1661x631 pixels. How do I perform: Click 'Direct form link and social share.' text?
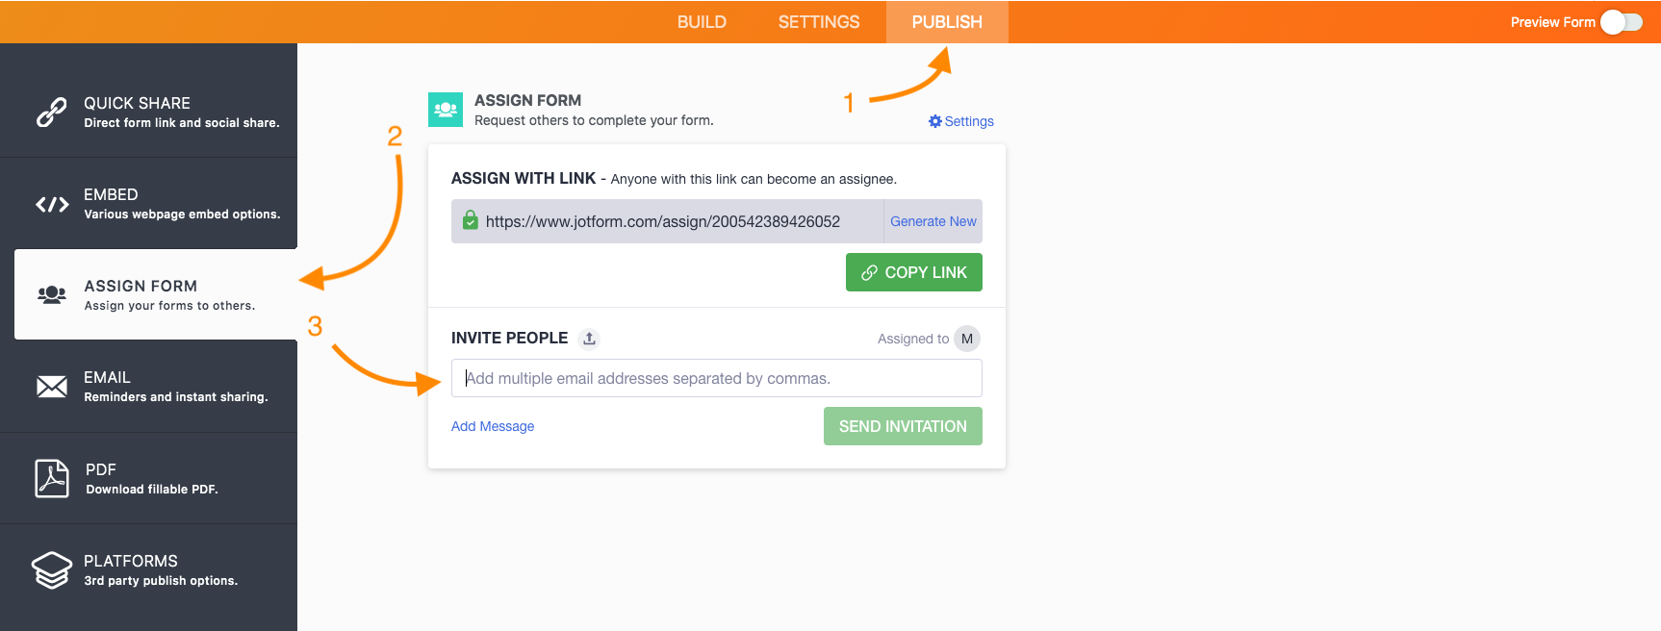click(182, 123)
